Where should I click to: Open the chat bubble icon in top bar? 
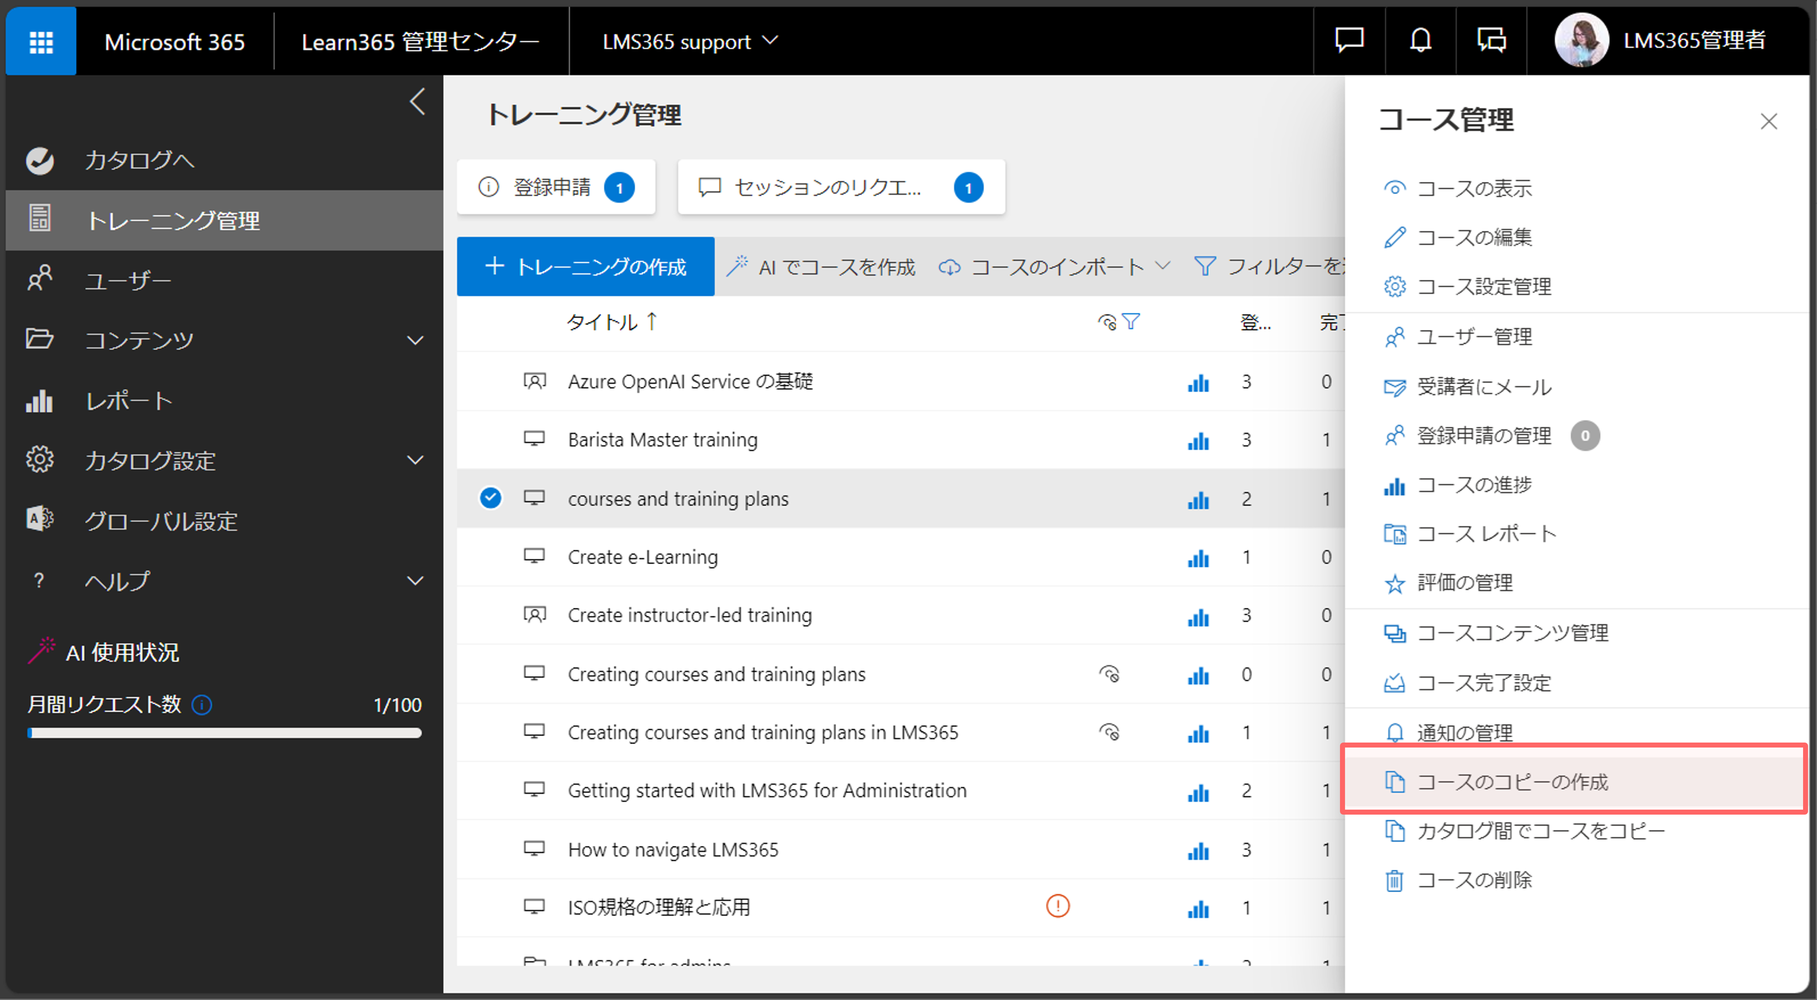pos(1348,40)
